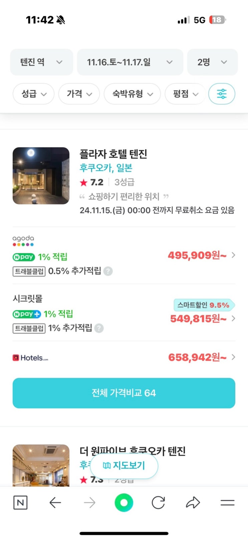Screen dimensions: 248x540
Task: Tap help icon beside 1% 추가적립
Action: pos(99,328)
